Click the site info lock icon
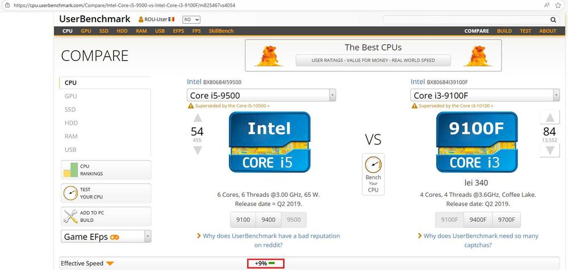The image size is (568, 270). 7,6
